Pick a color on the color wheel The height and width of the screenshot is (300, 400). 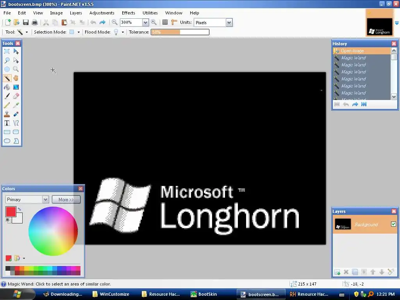pos(53,231)
